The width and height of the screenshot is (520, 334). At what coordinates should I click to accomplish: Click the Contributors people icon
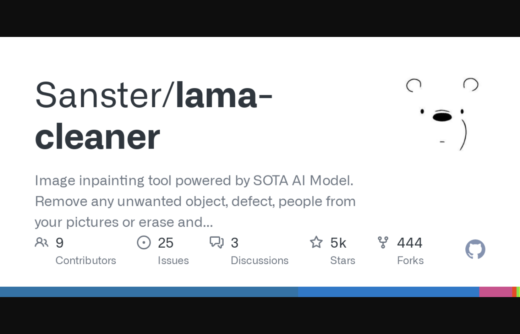point(41,242)
